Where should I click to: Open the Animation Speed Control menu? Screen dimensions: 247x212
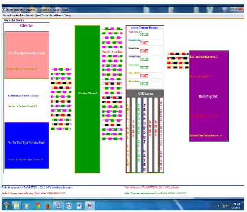click(37, 15)
